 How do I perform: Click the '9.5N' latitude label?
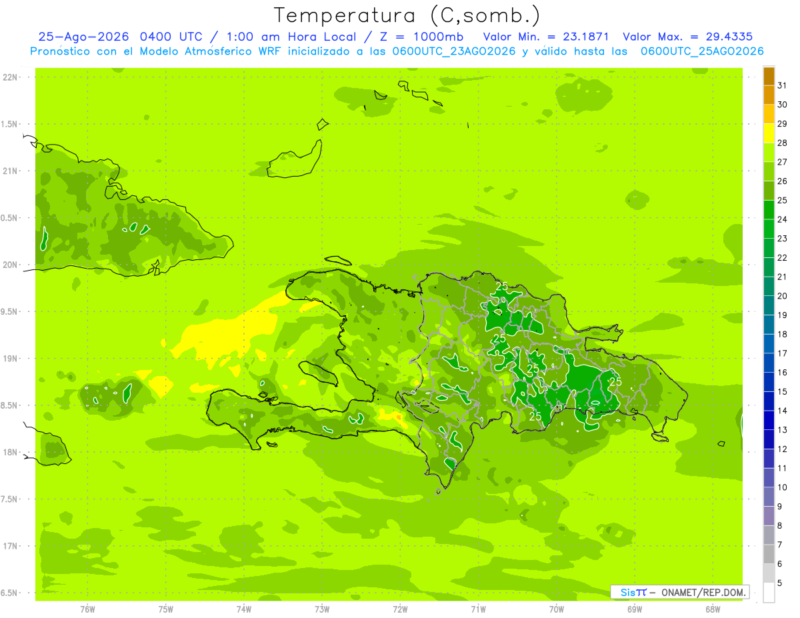[10, 312]
